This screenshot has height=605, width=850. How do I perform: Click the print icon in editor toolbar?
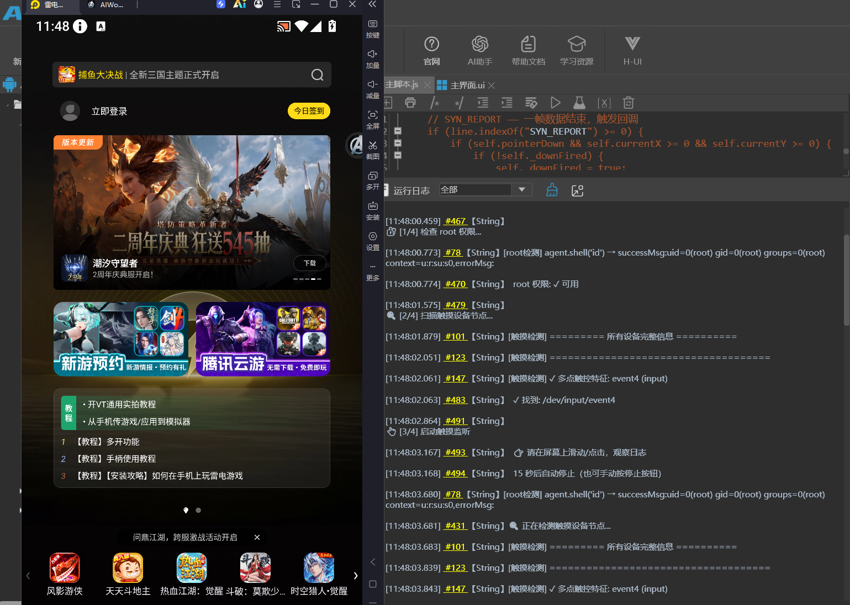(410, 103)
